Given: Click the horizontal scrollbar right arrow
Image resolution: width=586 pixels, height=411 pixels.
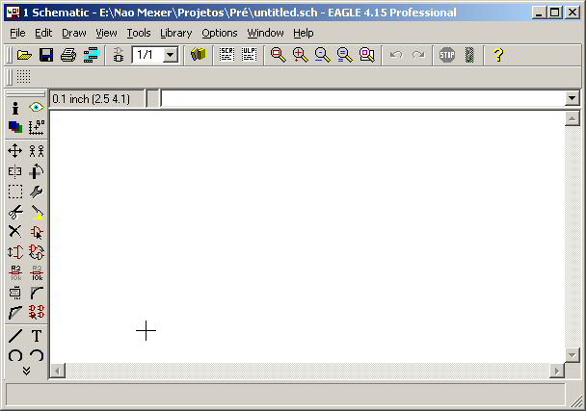Looking at the screenshot, I should tap(557, 371).
